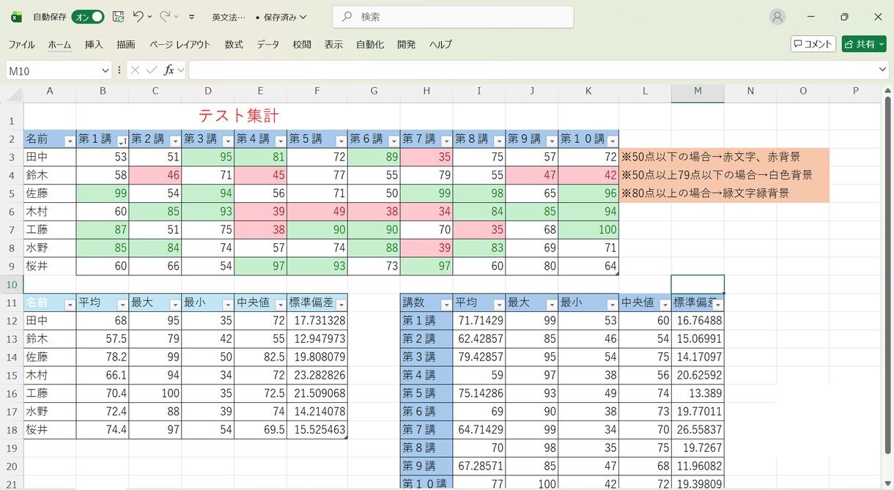Open the saved-status file name dropdown
Screen dimensions: 894x490
(282, 17)
